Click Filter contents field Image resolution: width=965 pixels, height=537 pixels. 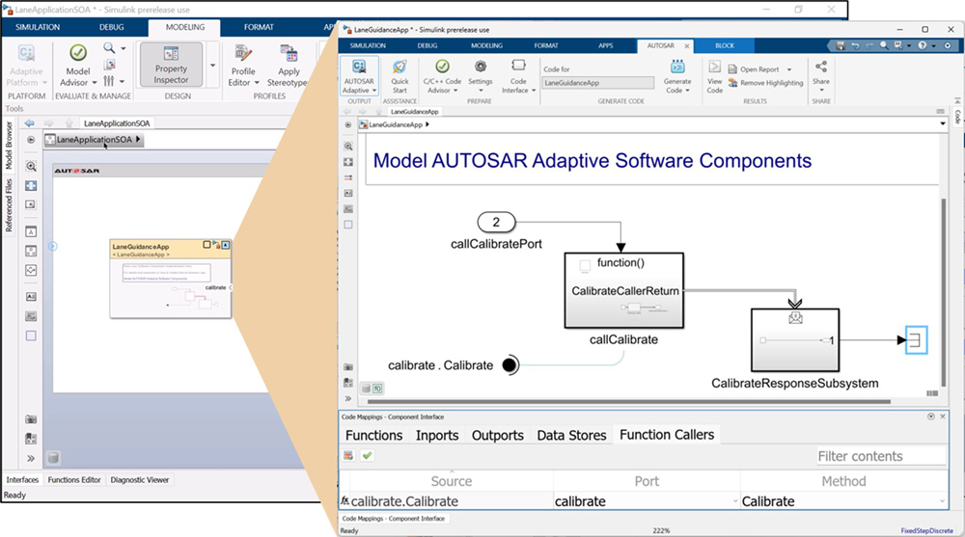click(x=881, y=456)
